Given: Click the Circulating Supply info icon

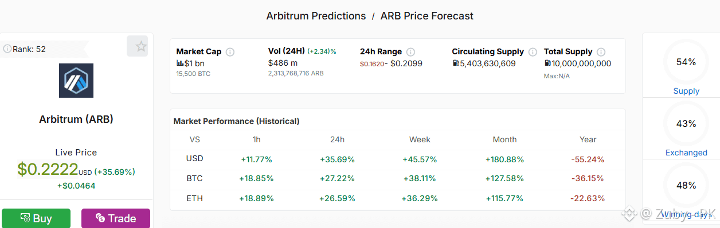Looking at the screenshot, I should click(x=533, y=52).
